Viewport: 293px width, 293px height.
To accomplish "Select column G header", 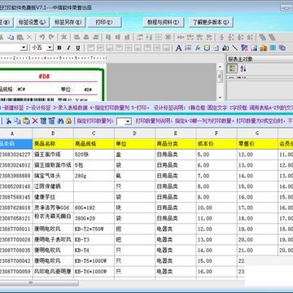I will (257, 133).
